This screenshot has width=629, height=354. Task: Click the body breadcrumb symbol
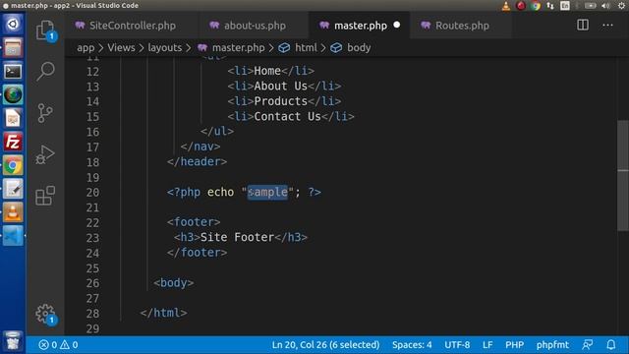[x=351, y=48]
